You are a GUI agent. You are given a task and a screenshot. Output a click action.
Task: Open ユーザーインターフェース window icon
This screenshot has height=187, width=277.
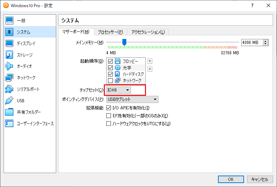pyautogui.click(x=9, y=123)
